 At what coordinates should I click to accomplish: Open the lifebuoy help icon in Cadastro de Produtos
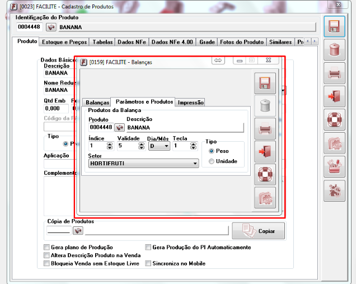pyautogui.click(x=334, y=120)
